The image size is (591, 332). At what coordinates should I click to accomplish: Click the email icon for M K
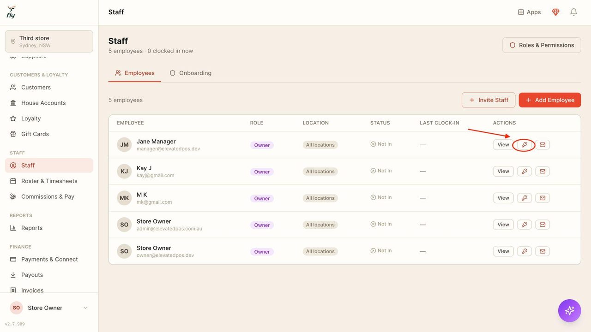[543, 198]
